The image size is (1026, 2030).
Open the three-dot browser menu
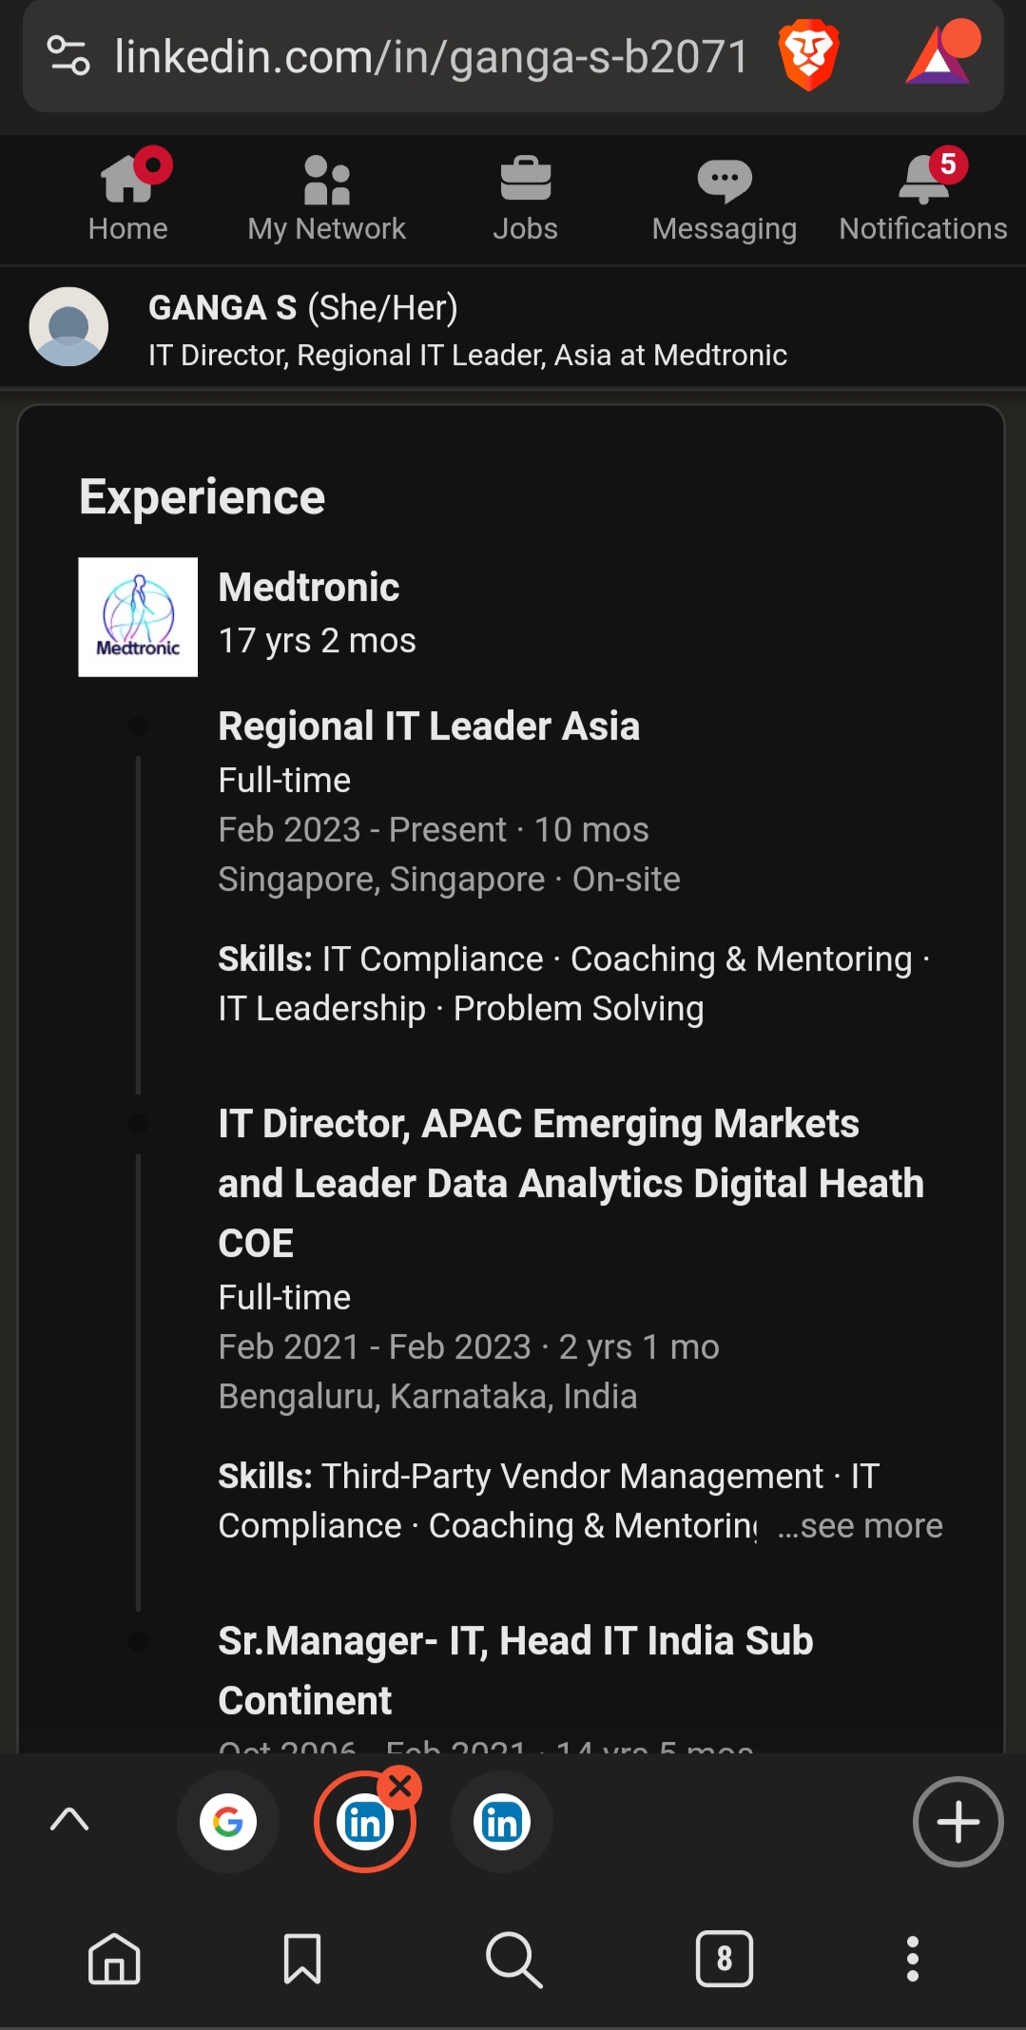point(913,1959)
